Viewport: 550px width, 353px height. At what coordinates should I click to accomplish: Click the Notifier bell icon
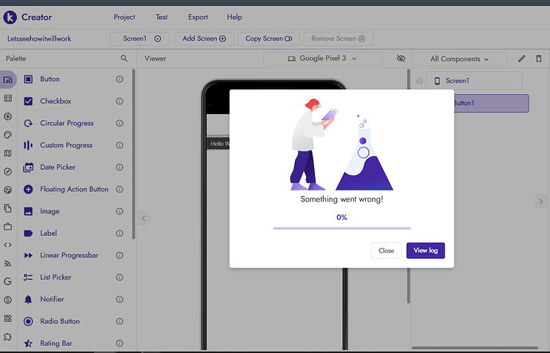pos(29,300)
